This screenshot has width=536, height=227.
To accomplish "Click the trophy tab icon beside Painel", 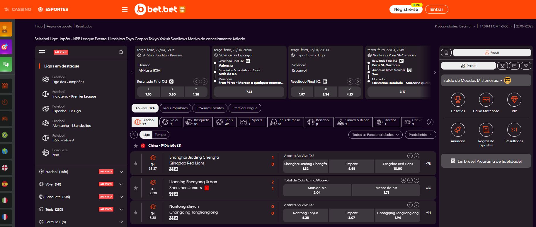I will 502,66.
